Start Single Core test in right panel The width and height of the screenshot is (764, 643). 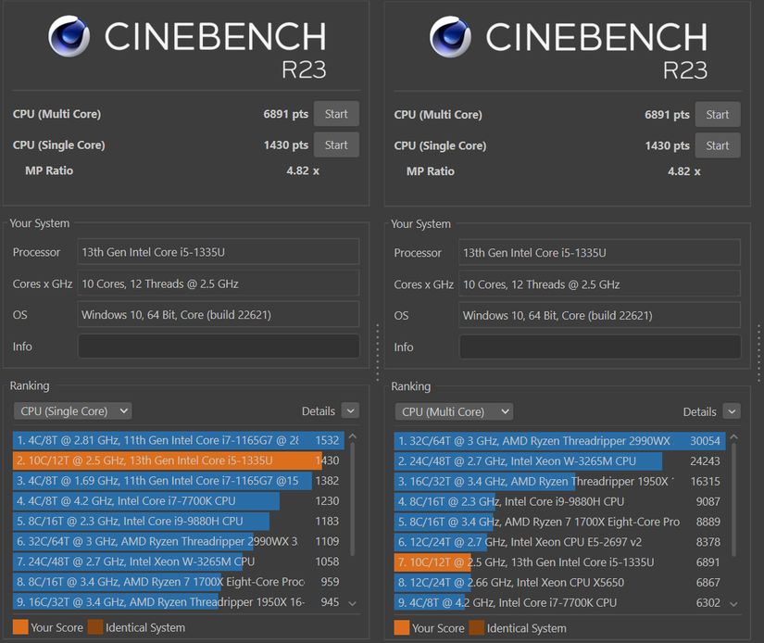pyautogui.click(x=718, y=145)
